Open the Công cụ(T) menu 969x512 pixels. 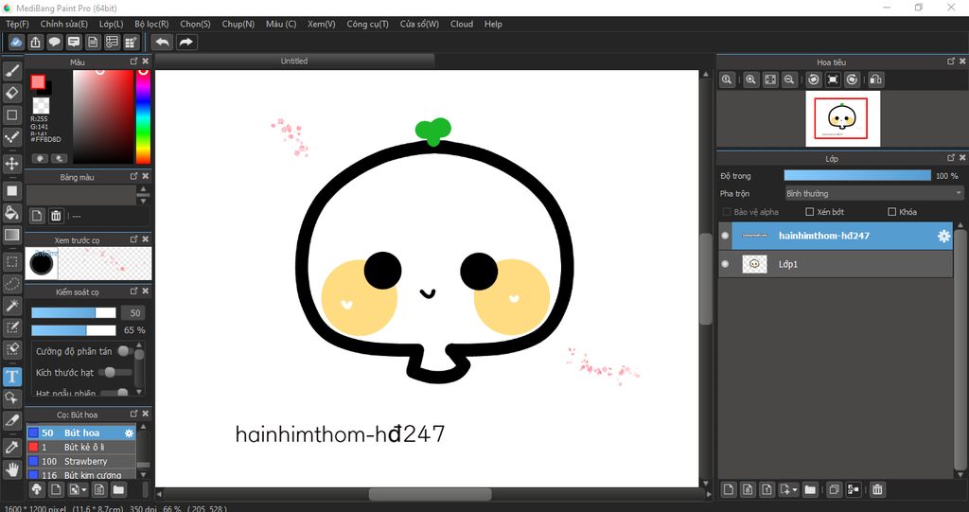pyautogui.click(x=368, y=24)
